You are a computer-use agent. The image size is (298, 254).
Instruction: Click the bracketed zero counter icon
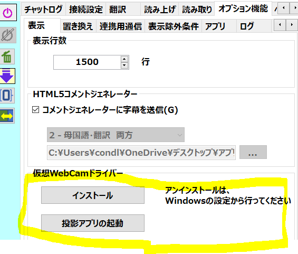[7, 96]
